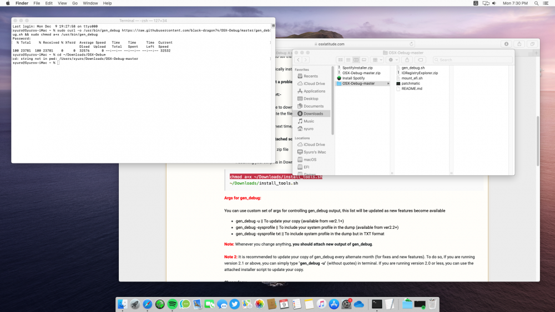Open Spotify from the Dock
The image size is (555, 312).
[172, 304]
